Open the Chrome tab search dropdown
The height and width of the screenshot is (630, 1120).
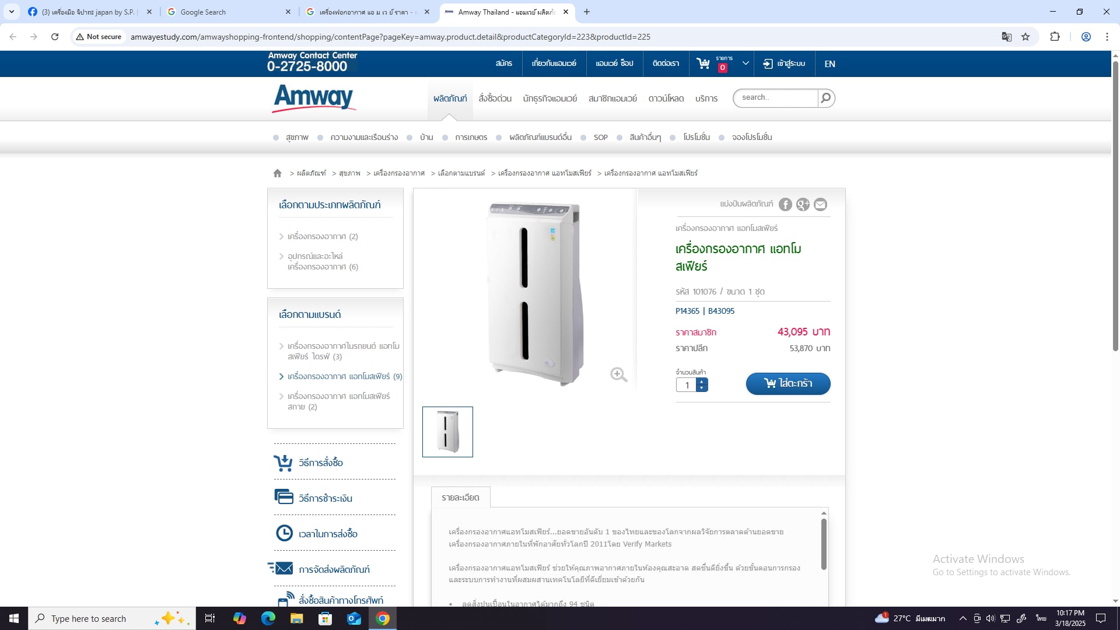[12, 12]
